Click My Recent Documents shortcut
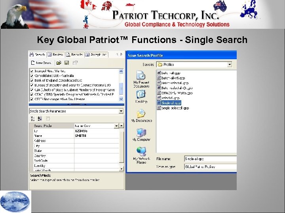The height and width of the screenshot is (213, 285). click(x=141, y=79)
